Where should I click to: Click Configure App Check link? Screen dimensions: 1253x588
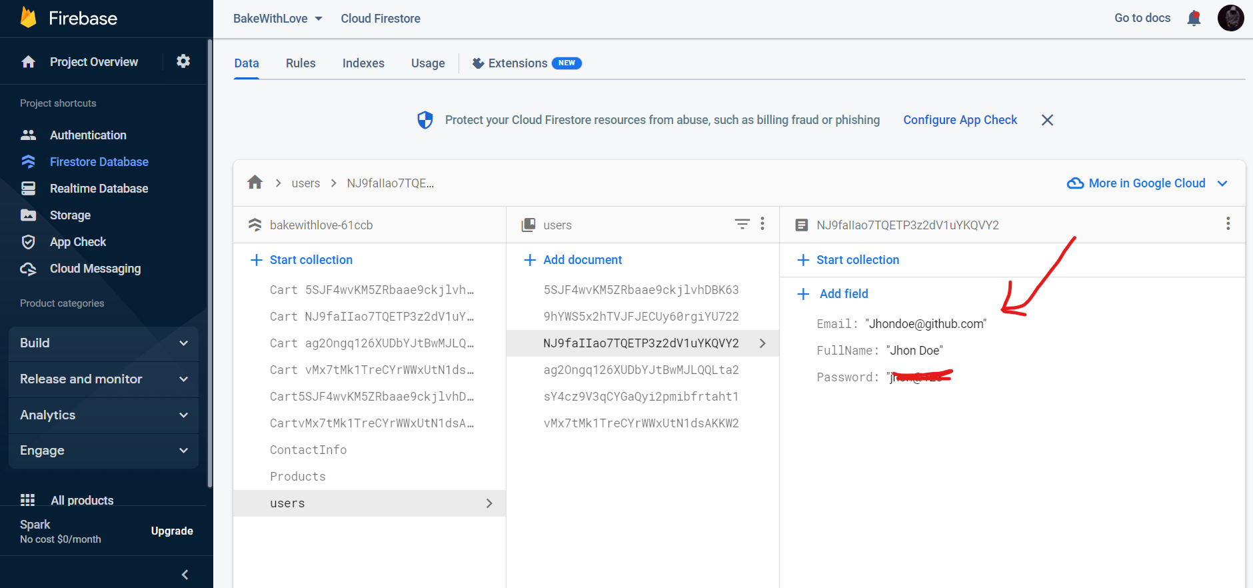(960, 120)
